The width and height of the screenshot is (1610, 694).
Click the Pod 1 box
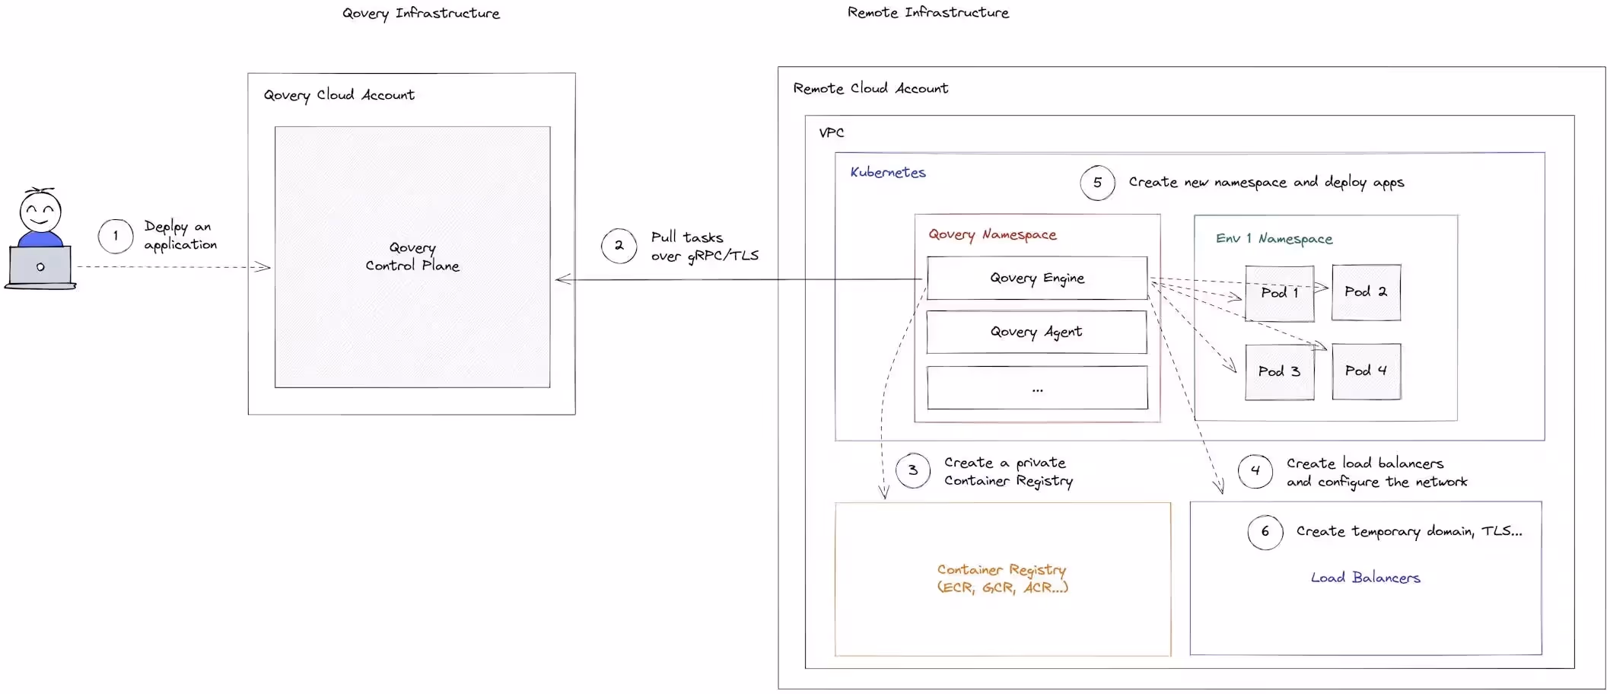[1280, 293]
